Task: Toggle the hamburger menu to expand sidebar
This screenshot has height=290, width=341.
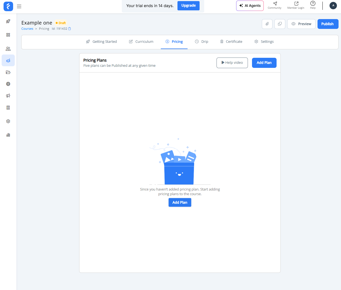Action: pos(19,6)
